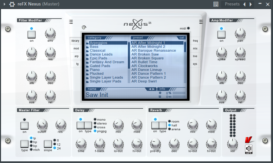Open the sys tab
Viewport: 273px width, 163px height.
195,64
